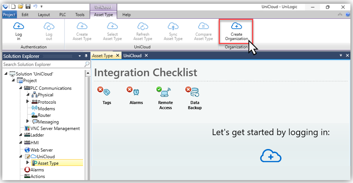This screenshot has height=183, width=353.
Task: Collapse the ribbon with the caret icon
Action: tap(340, 15)
